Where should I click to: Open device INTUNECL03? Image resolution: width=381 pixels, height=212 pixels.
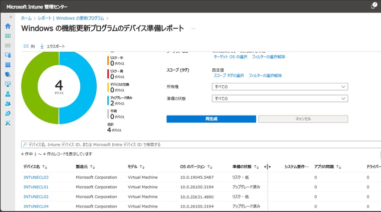point(36,177)
